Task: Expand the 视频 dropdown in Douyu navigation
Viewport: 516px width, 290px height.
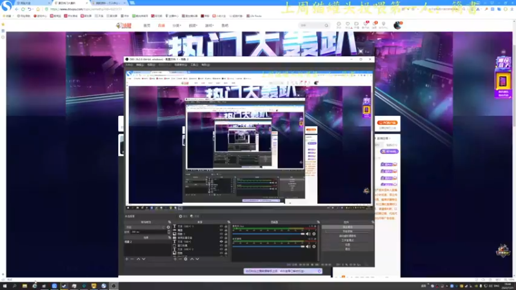Action: tap(193, 25)
